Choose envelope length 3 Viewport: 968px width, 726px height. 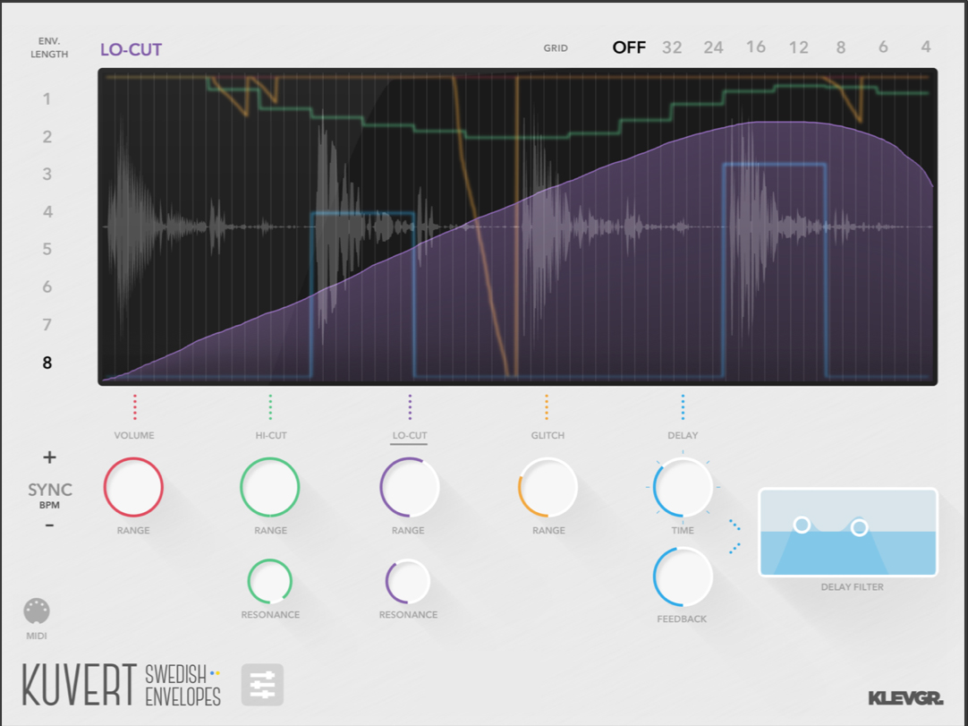pos(47,175)
